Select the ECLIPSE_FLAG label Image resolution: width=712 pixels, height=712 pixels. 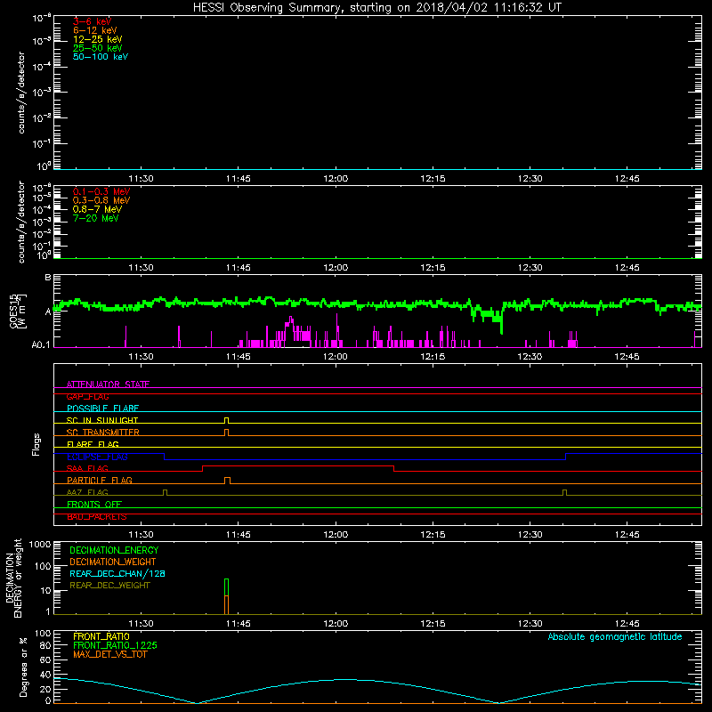97,457
